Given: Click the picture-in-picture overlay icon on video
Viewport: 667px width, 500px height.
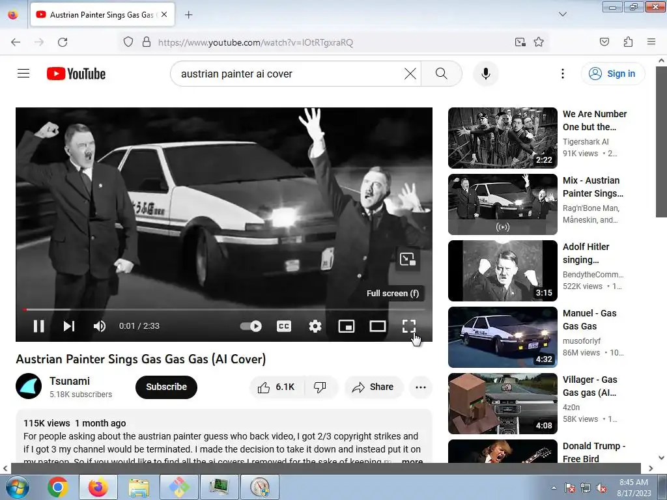Looking at the screenshot, I should [408, 259].
